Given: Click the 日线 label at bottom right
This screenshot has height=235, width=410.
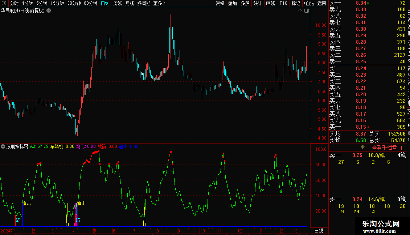Looking at the screenshot, I should click(x=319, y=231).
